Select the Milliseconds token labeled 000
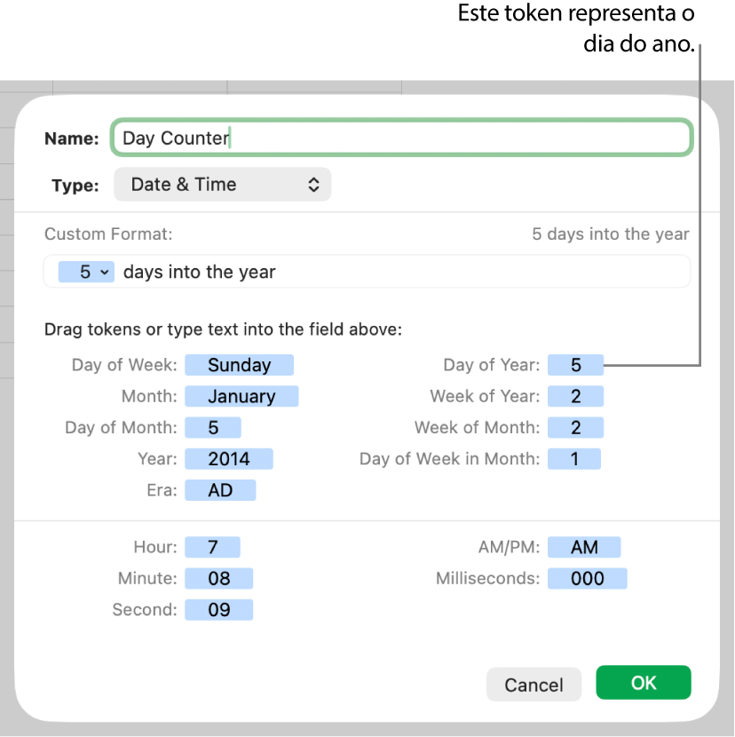The width and height of the screenshot is (735, 737). (587, 578)
